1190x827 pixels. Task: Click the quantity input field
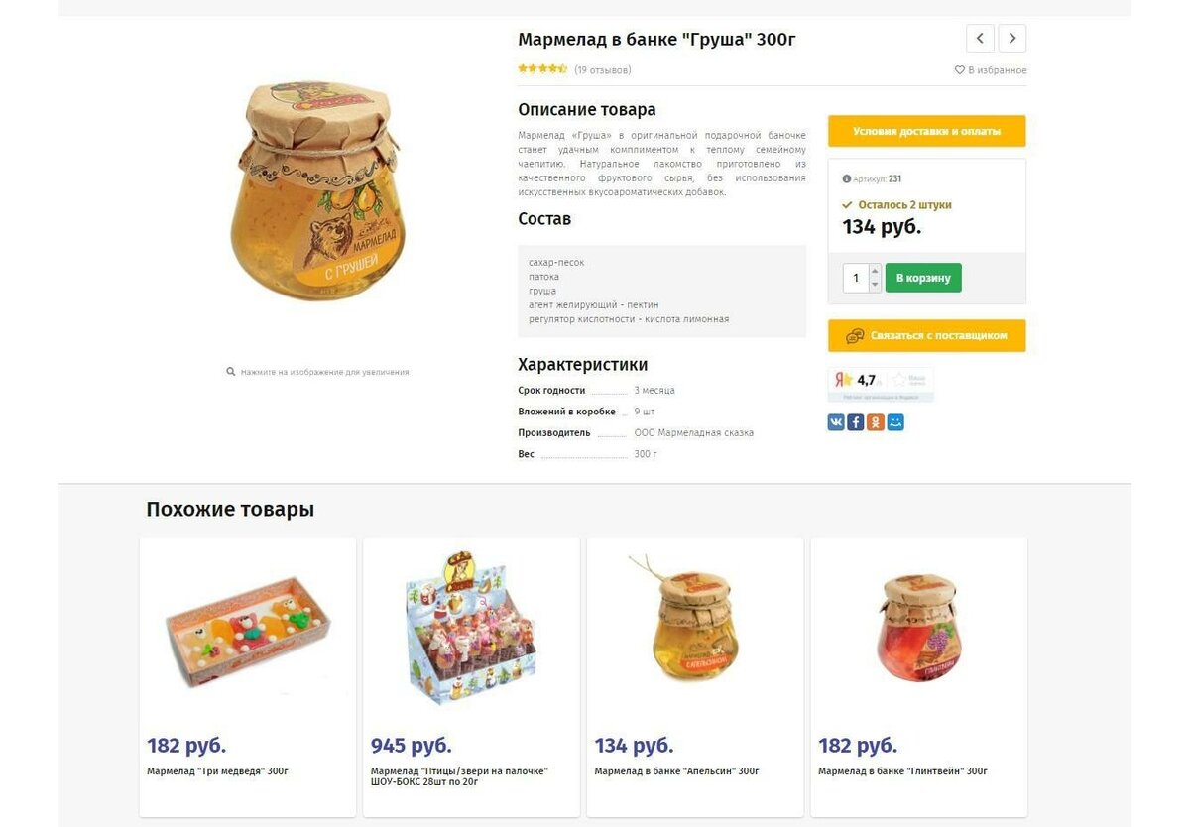[x=856, y=278]
